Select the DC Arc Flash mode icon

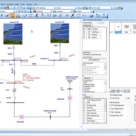(13, 16)
